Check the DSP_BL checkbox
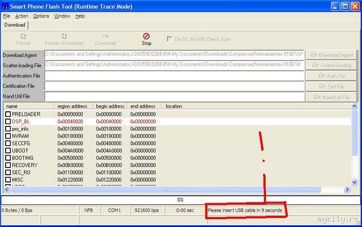 point(8,121)
